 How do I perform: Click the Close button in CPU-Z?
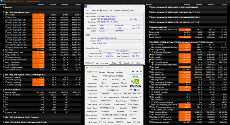pyautogui.click(x=139, y=63)
